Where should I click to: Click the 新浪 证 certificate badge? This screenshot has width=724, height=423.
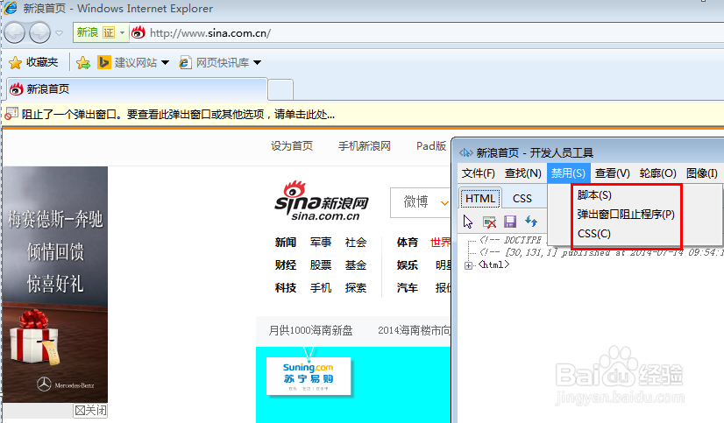tap(96, 32)
